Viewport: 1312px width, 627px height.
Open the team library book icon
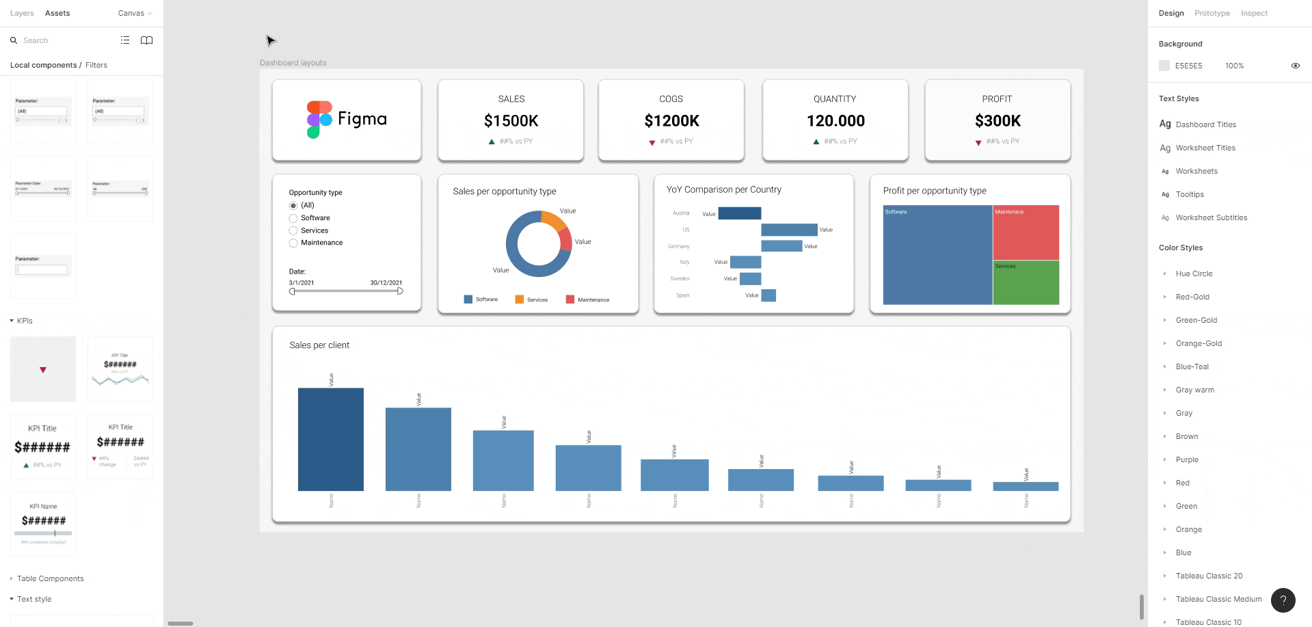point(146,40)
